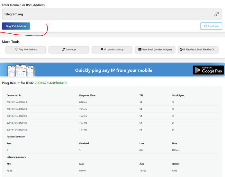This screenshot has height=177, width=225.
Task: Click the route icon beside Traceroute
Action: tap(63, 49)
